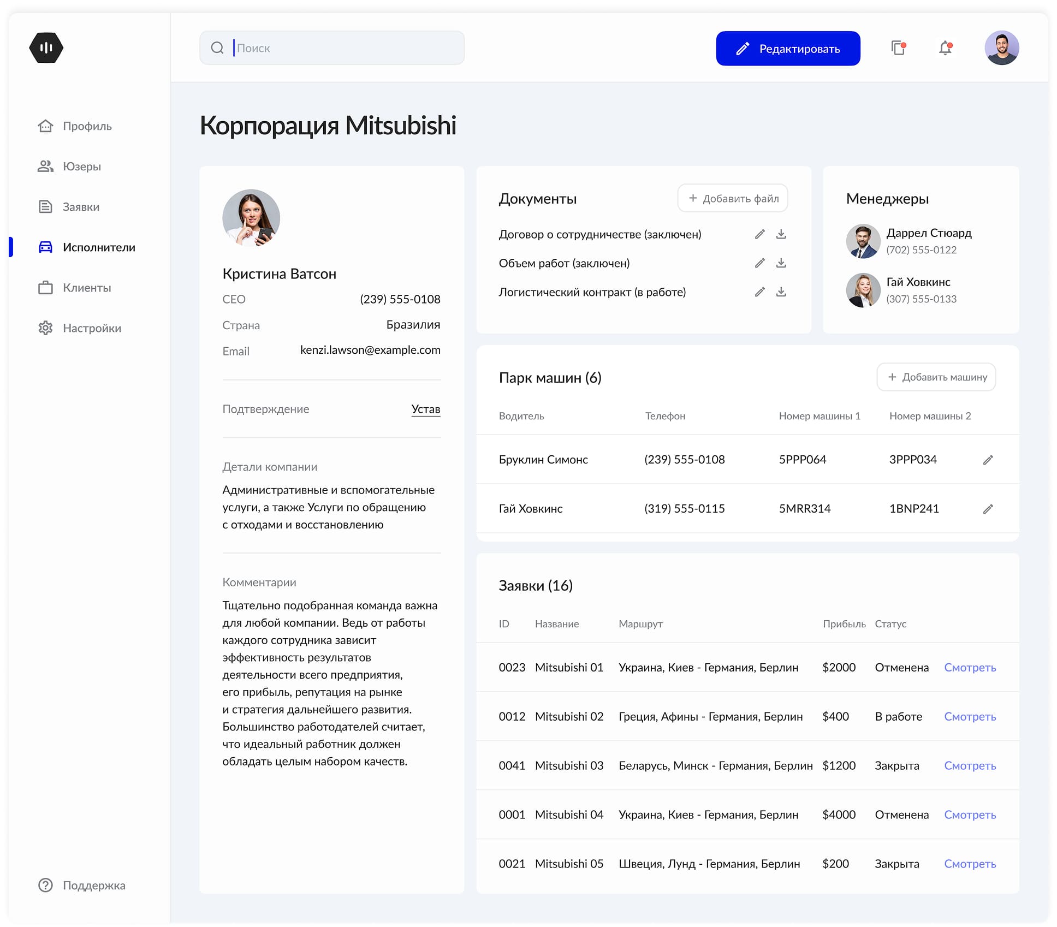Click Добавить машину button
1057x927 pixels.
[x=936, y=377]
